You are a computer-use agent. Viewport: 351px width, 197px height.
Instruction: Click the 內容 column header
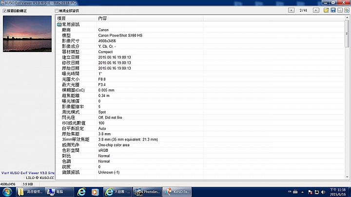click(150, 18)
